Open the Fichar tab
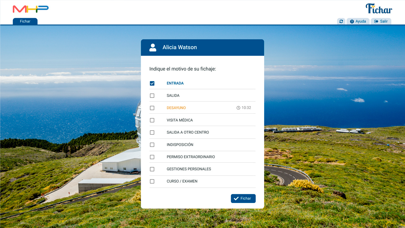This screenshot has width=405, height=228. tap(25, 21)
